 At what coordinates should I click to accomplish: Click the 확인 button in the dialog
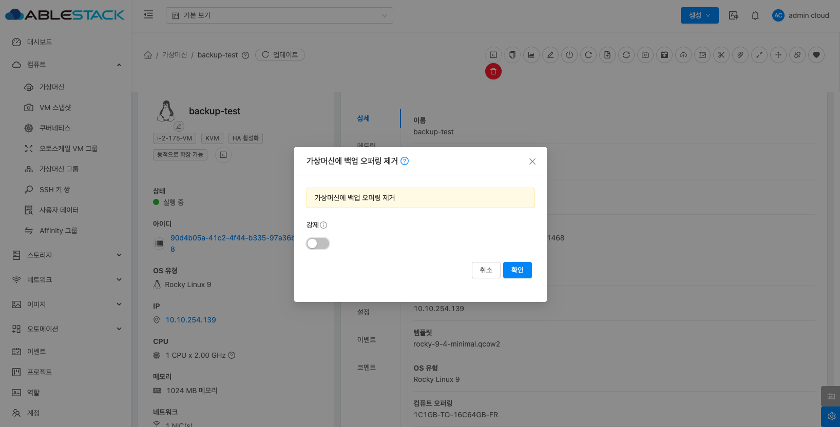[x=517, y=270]
